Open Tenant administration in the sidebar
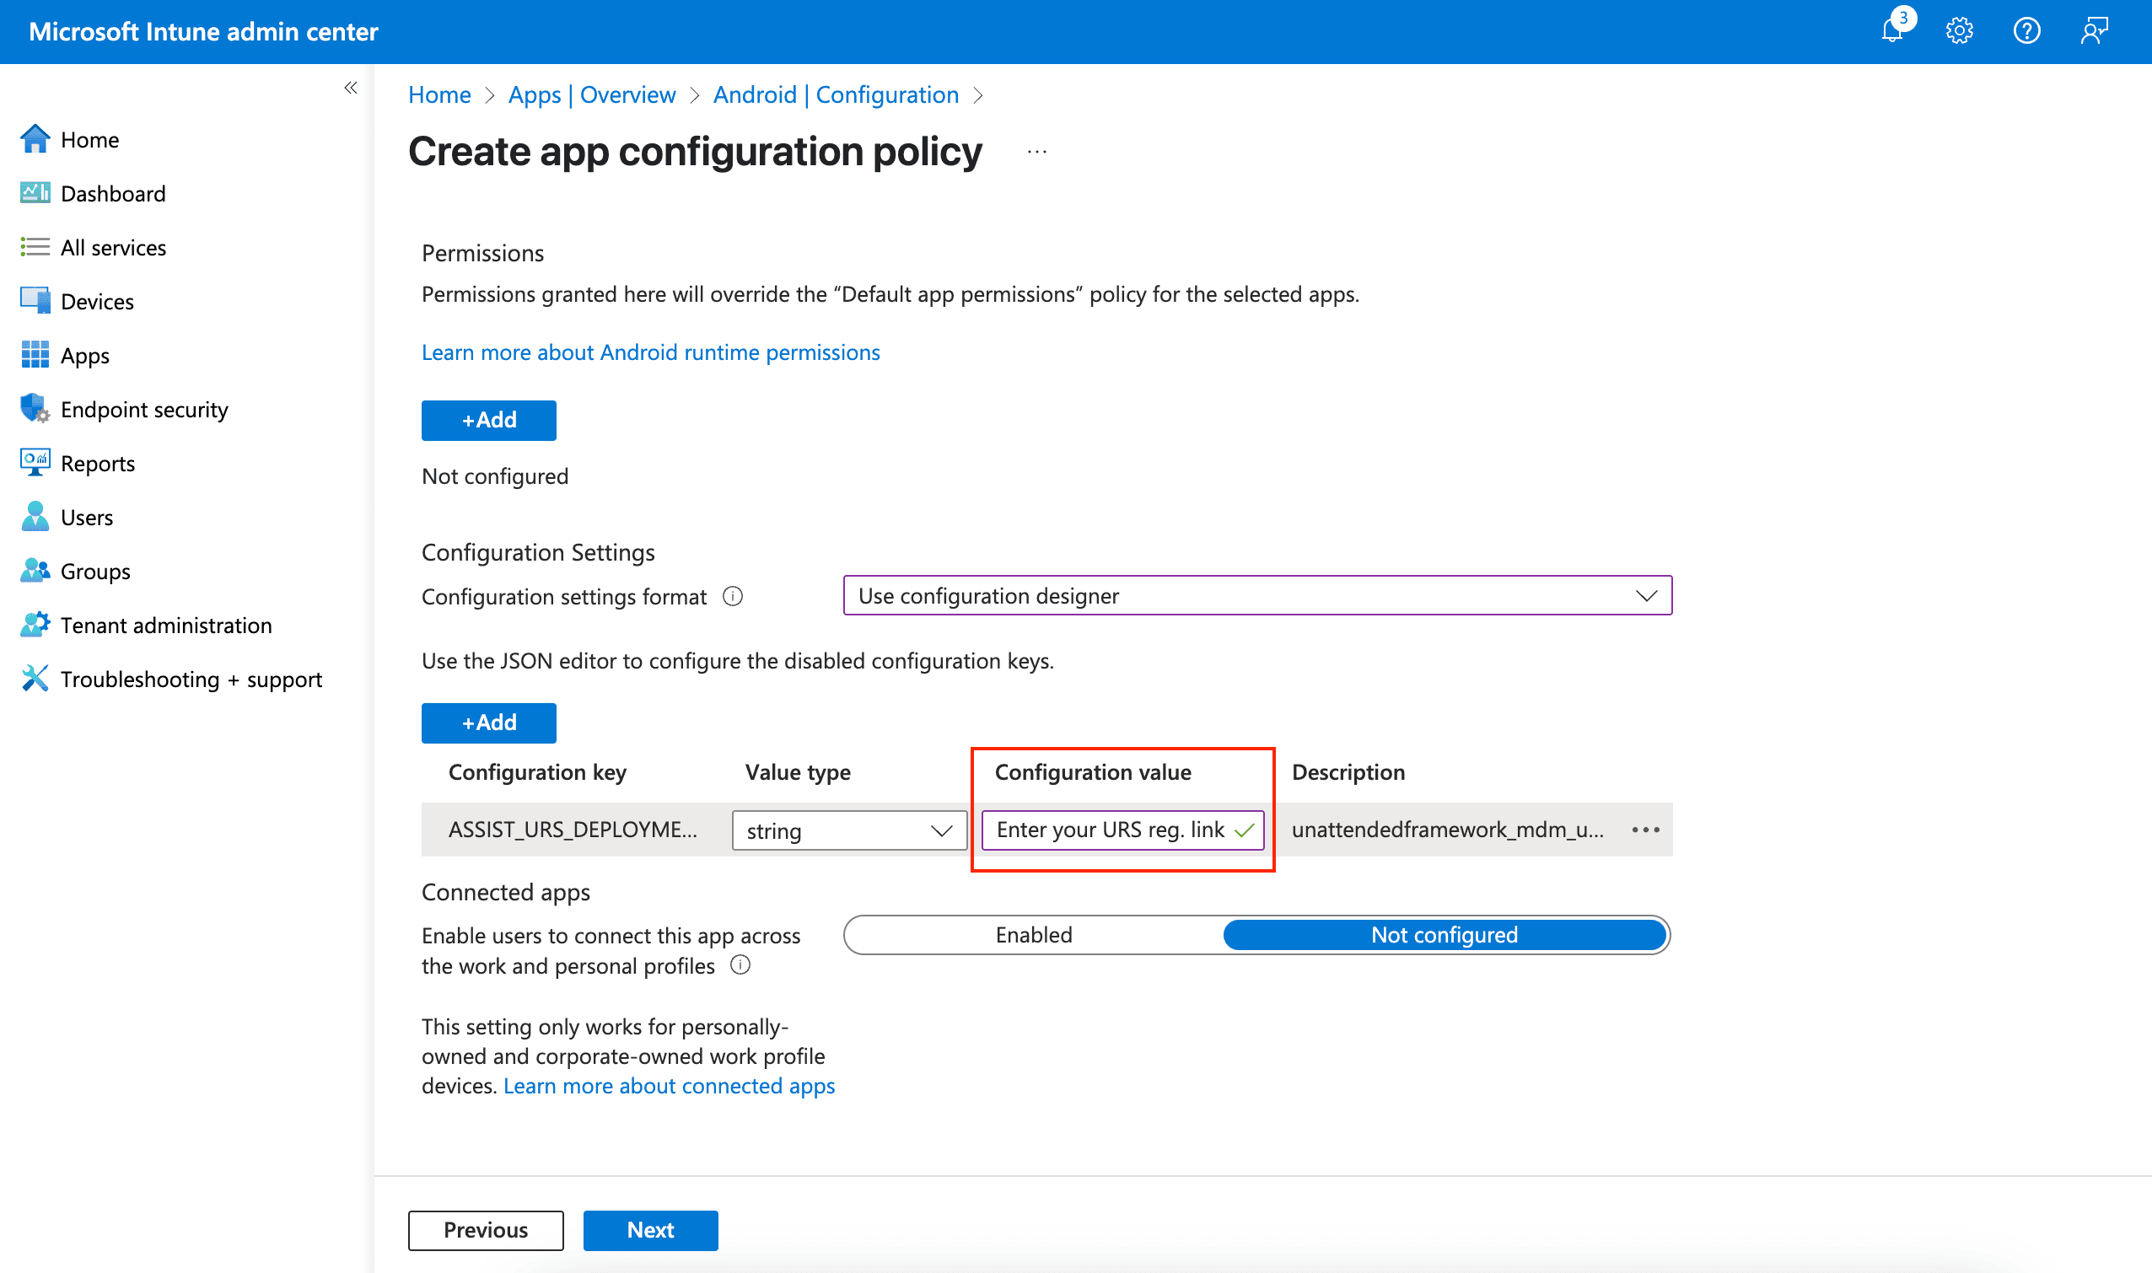The height and width of the screenshot is (1273, 2152). pos(166,626)
